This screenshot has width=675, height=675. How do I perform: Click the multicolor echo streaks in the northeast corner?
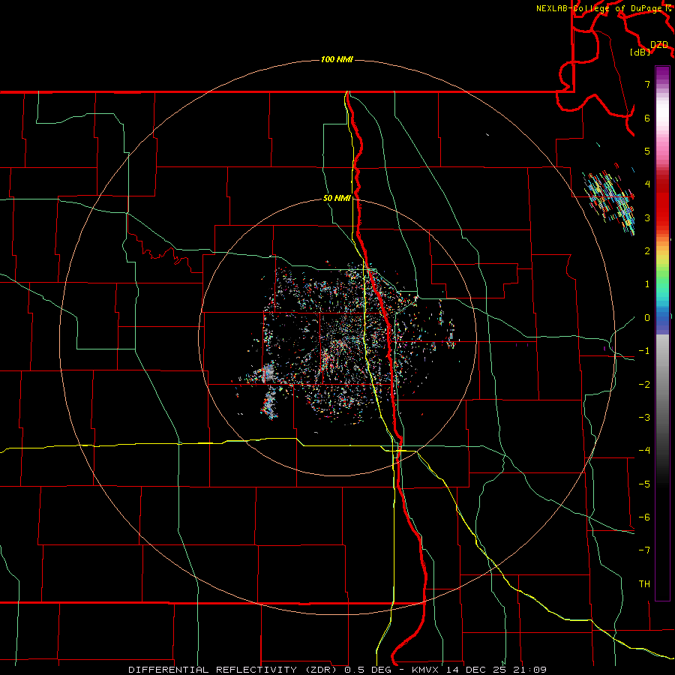610,202
